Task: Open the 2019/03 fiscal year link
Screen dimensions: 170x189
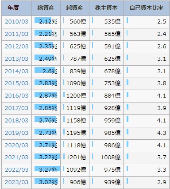Action: coord(16,133)
